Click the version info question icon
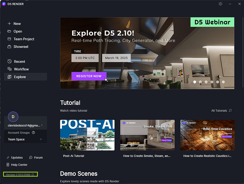 (33, 175)
